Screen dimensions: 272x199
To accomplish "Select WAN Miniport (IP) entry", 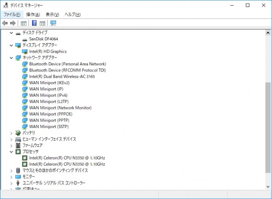I will point(46,89).
